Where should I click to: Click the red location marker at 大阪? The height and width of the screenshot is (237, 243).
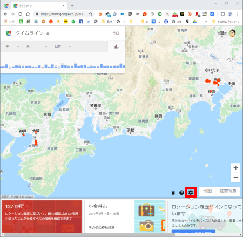(36, 132)
